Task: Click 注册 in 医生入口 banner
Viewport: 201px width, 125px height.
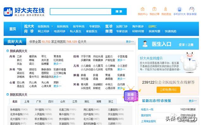Action: click(190, 45)
